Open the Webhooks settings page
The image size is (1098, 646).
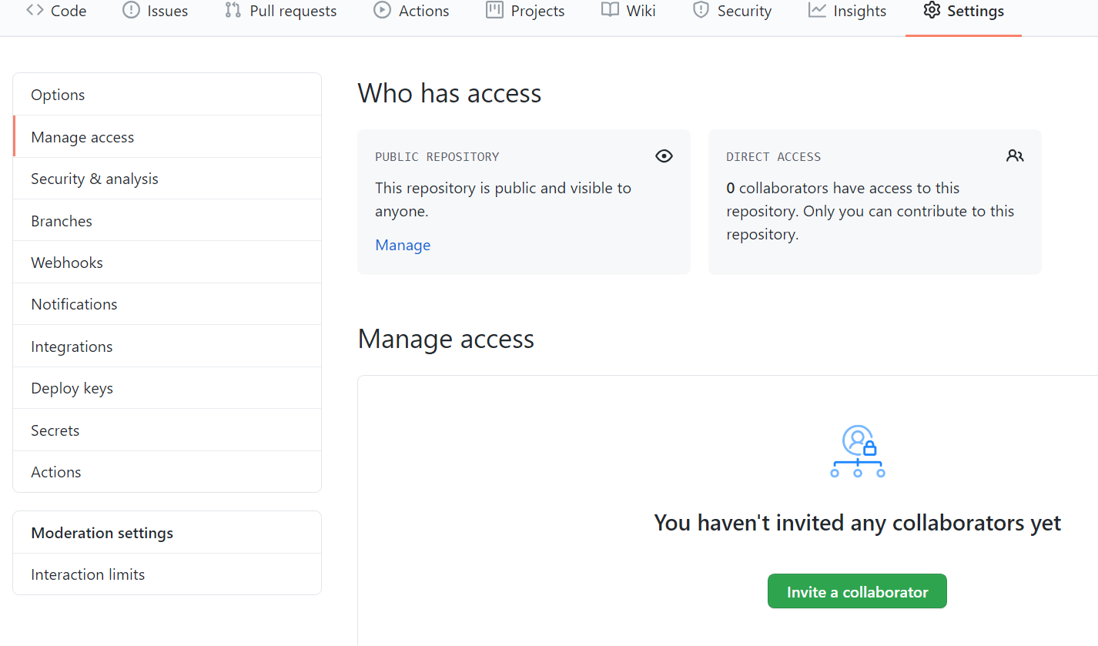pos(167,263)
